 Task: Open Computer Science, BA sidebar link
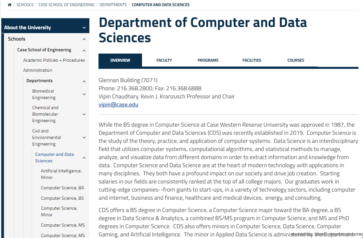point(62,188)
